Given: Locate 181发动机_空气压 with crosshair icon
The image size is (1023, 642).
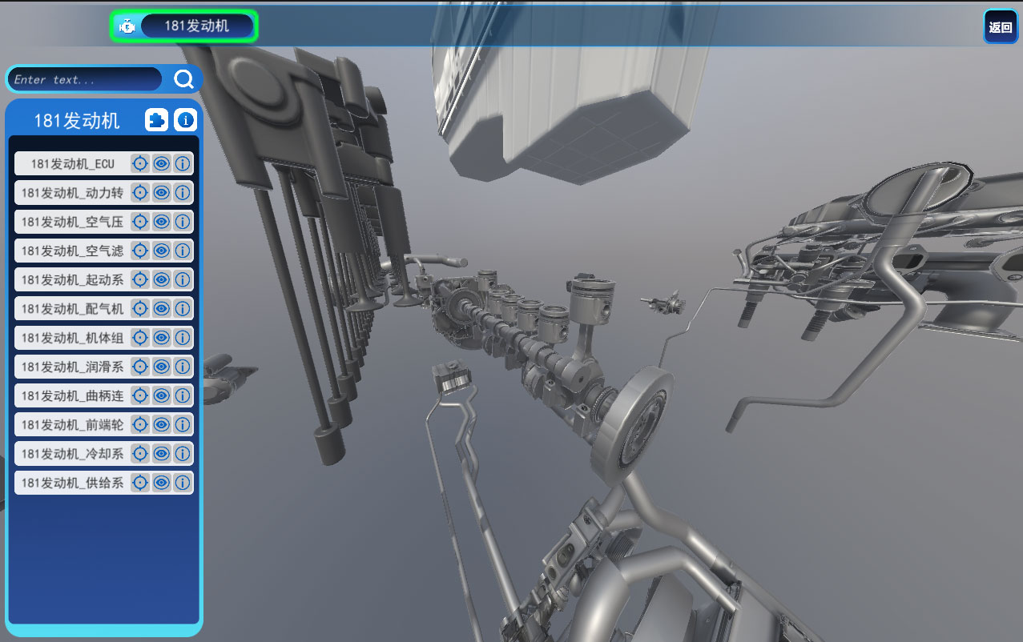Looking at the screenshot, I should click(x=140, y=222).
